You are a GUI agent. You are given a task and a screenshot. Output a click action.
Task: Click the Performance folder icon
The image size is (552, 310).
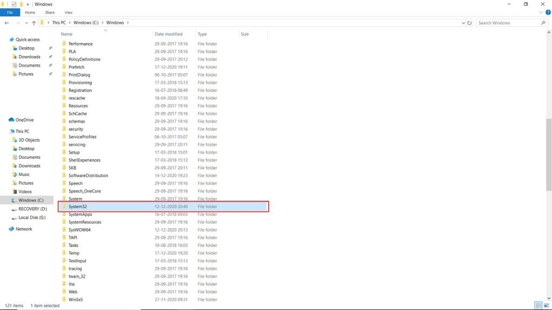tap(64, 44)
